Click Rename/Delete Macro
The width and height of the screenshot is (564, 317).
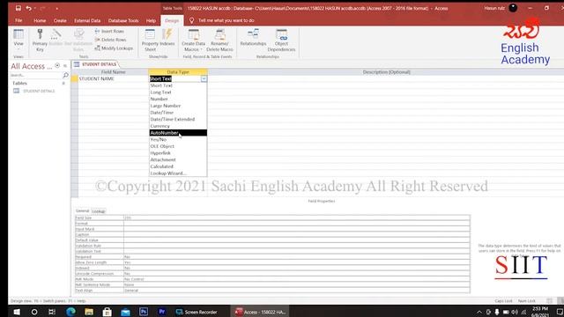click(x=219, y=41)
